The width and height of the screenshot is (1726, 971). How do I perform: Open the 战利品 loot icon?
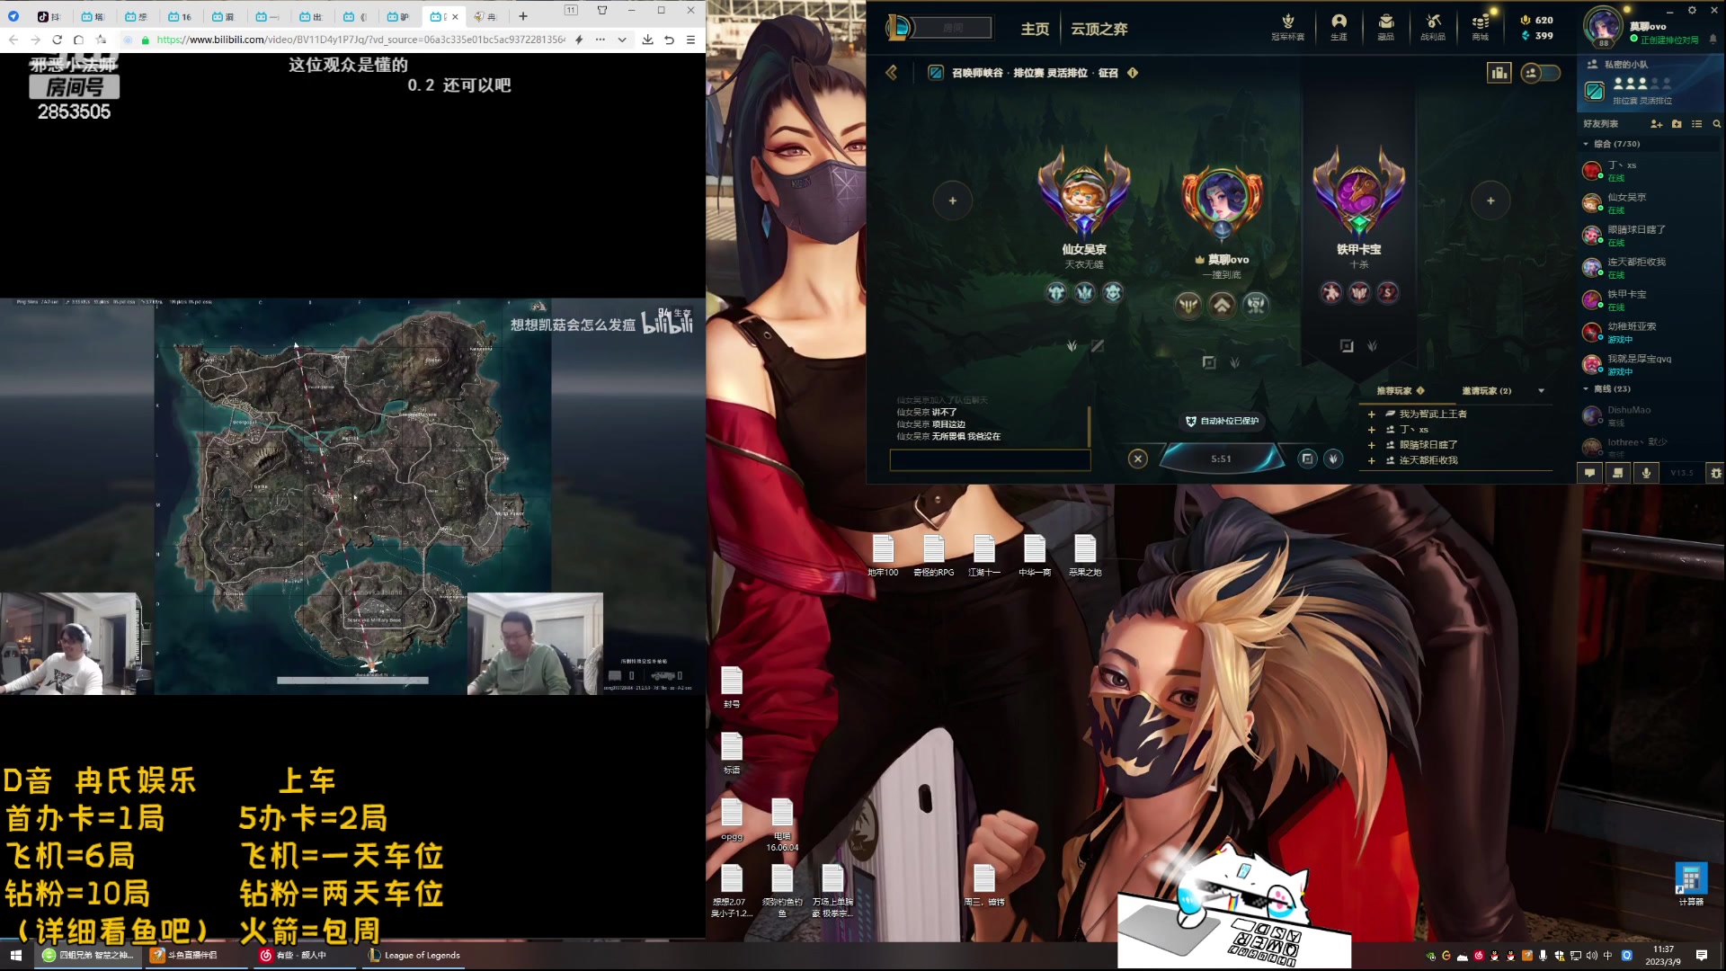(x=1433, y=26)
